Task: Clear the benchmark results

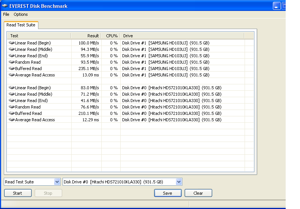Action: coord(198,193)
